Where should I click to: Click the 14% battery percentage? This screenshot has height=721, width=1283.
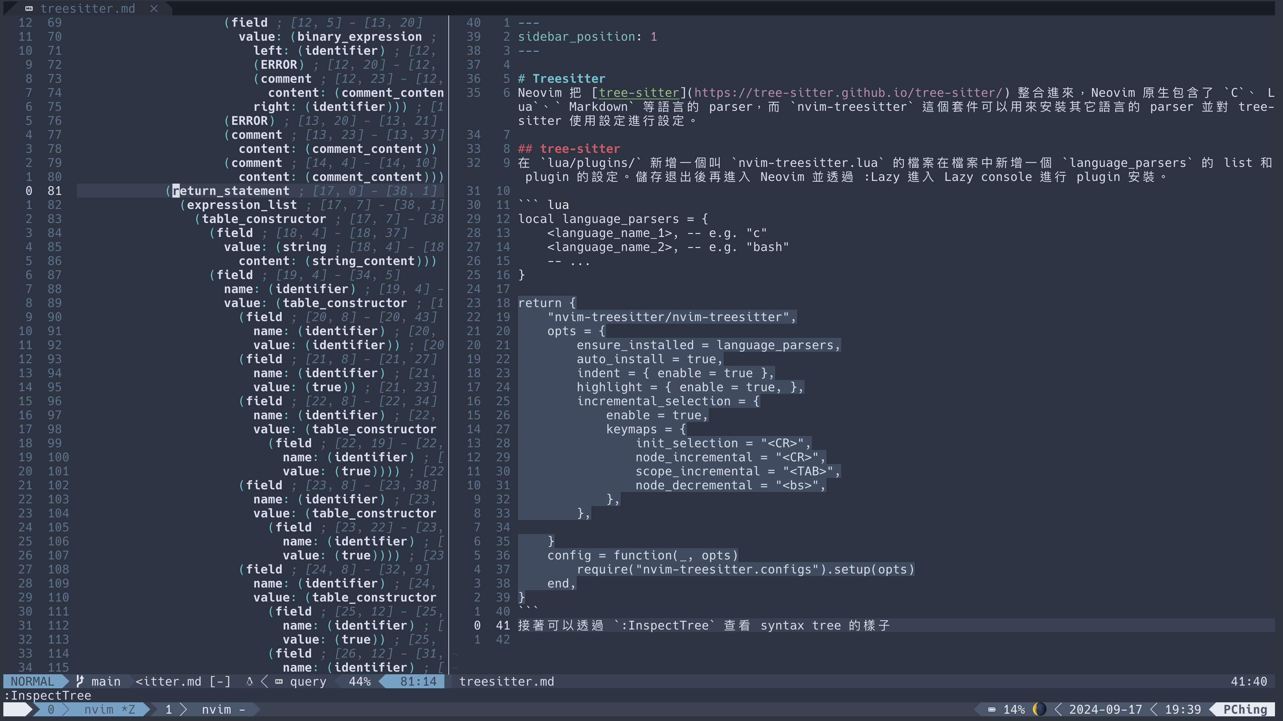[1014, 709]
